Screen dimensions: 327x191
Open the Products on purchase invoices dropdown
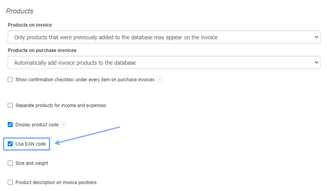click(164, 62)
